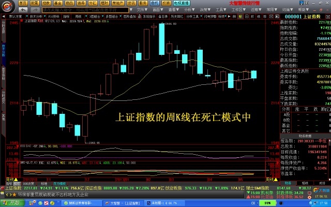The width and height of the screenshot is (331, 207).
Task: Open the 工作区 workspace menu
Action: point(238,10)
